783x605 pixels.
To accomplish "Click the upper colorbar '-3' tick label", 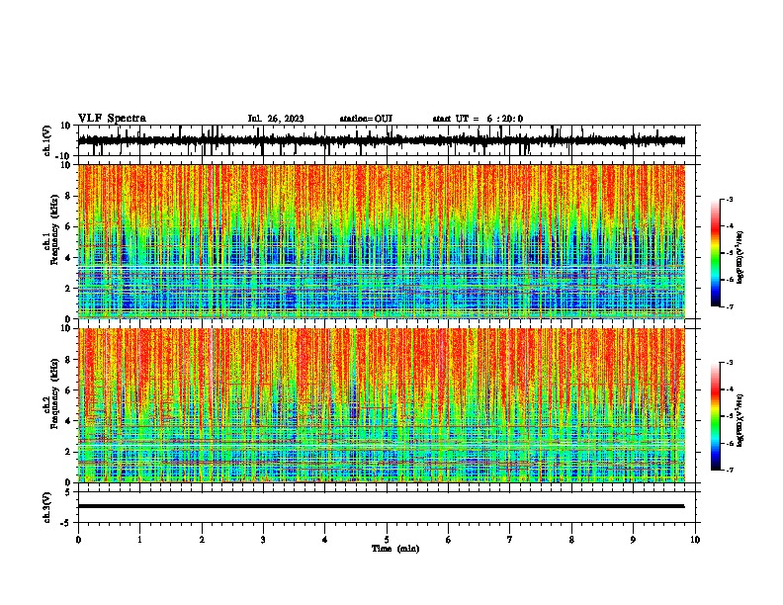I will click(x=729, y=200).
